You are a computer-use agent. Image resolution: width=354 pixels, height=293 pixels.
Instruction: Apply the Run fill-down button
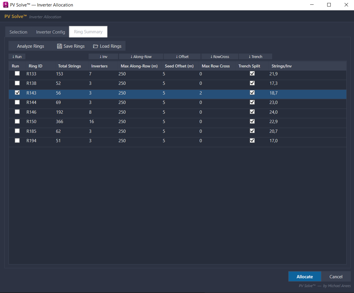[x=17, y=57]
